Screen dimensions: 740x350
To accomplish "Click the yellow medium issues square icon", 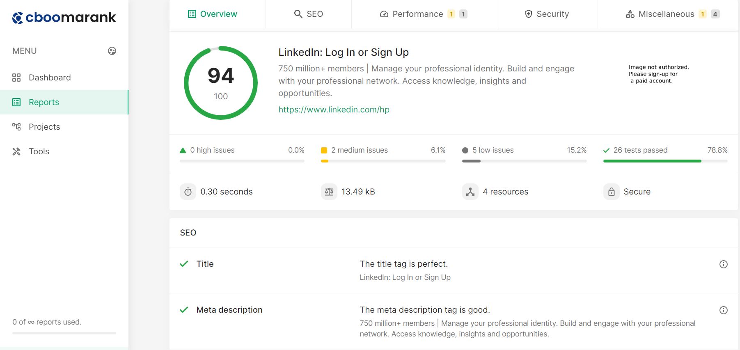I will pyautogui.click(x=324, y=150).
